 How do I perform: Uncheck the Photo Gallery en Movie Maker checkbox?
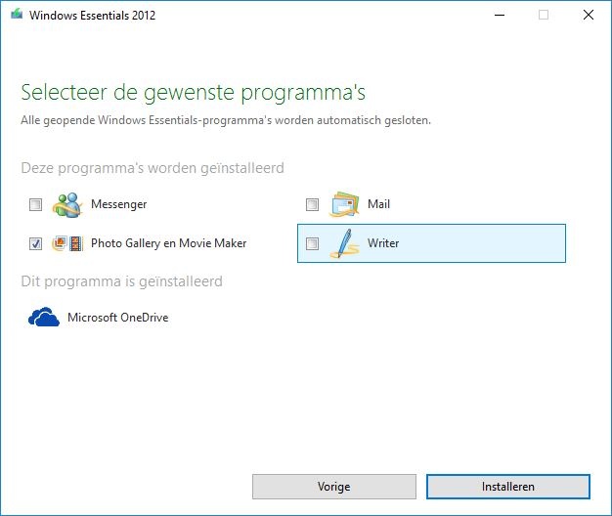tap(36, 244)
